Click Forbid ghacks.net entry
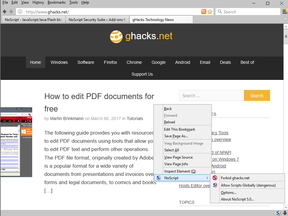 pyautogui.click(x=247, y=178)
